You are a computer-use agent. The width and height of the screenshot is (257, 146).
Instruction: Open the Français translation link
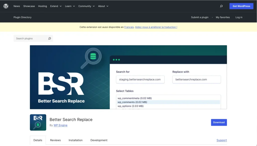click(x=129, y=27)
